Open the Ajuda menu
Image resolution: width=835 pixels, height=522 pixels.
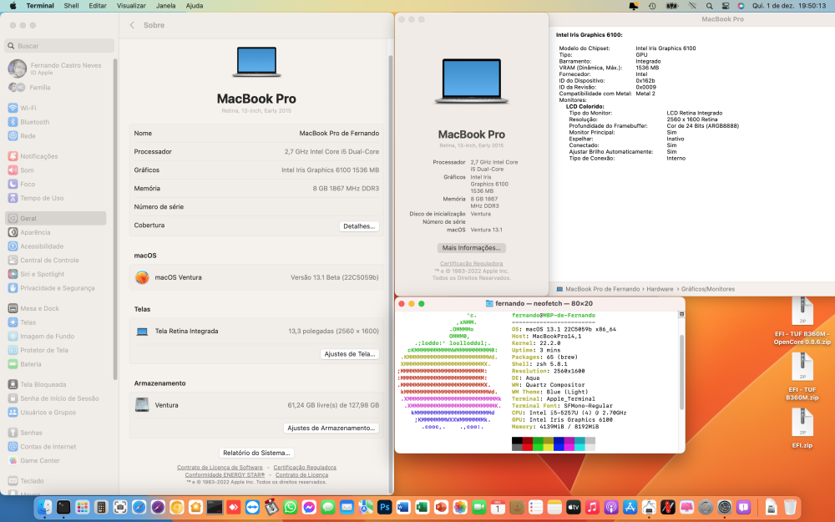(x=195, y=6)
